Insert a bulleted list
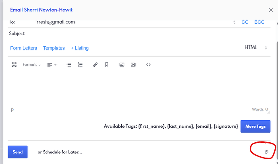The width and height of the screenshot is (278, 164). [69, 64]
